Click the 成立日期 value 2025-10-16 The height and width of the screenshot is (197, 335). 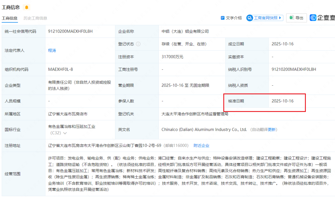283,44
